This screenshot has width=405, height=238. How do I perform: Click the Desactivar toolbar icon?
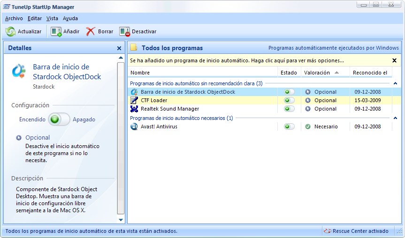pos(124,31)
